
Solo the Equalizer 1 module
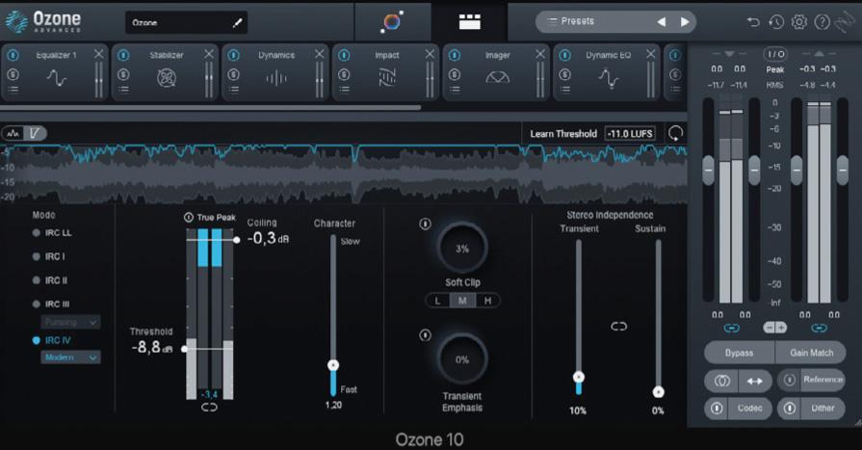[x=13, y=74]
